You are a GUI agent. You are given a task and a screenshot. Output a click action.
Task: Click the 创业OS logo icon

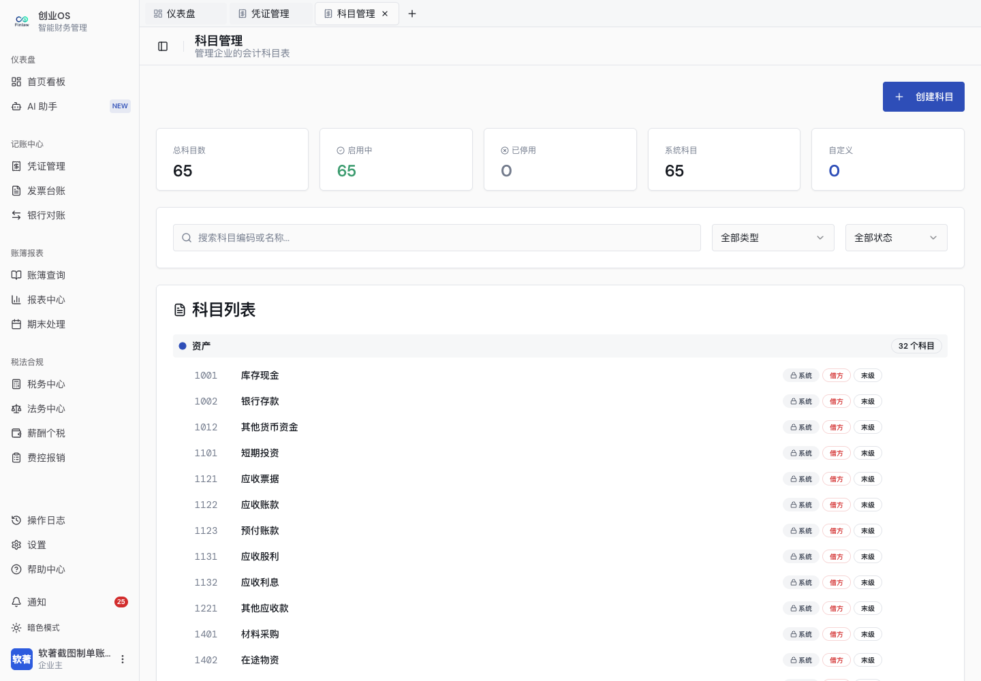[x=22, y=21]
